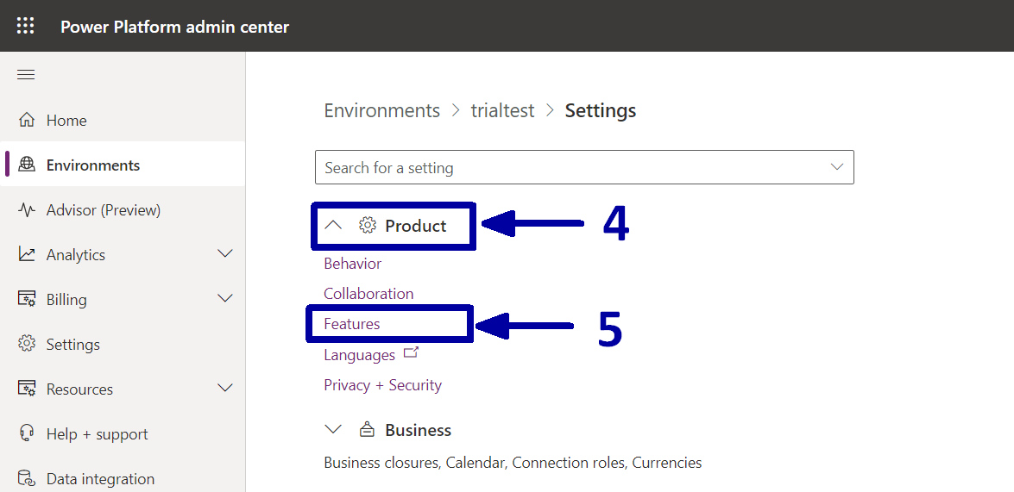Open the Features settings link

(x=352, y=324)
